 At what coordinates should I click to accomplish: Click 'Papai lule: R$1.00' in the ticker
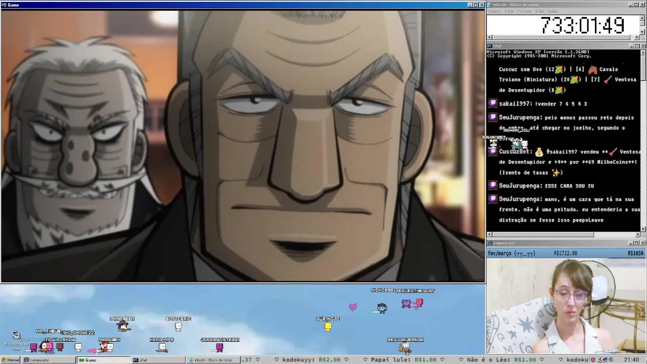coord(404,360)
